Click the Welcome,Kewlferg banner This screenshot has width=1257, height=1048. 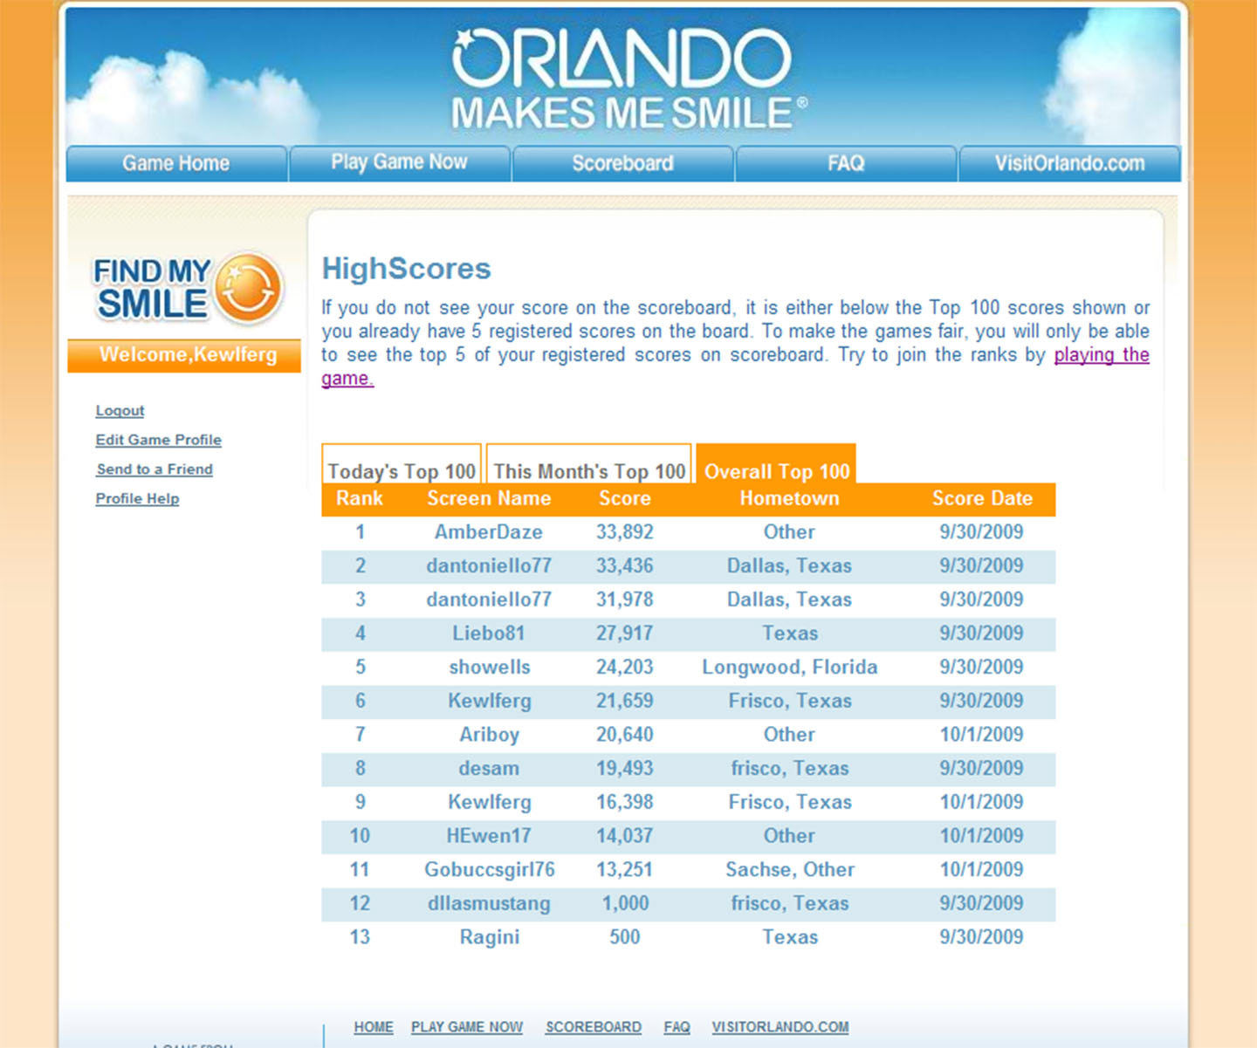coord(184,355)
